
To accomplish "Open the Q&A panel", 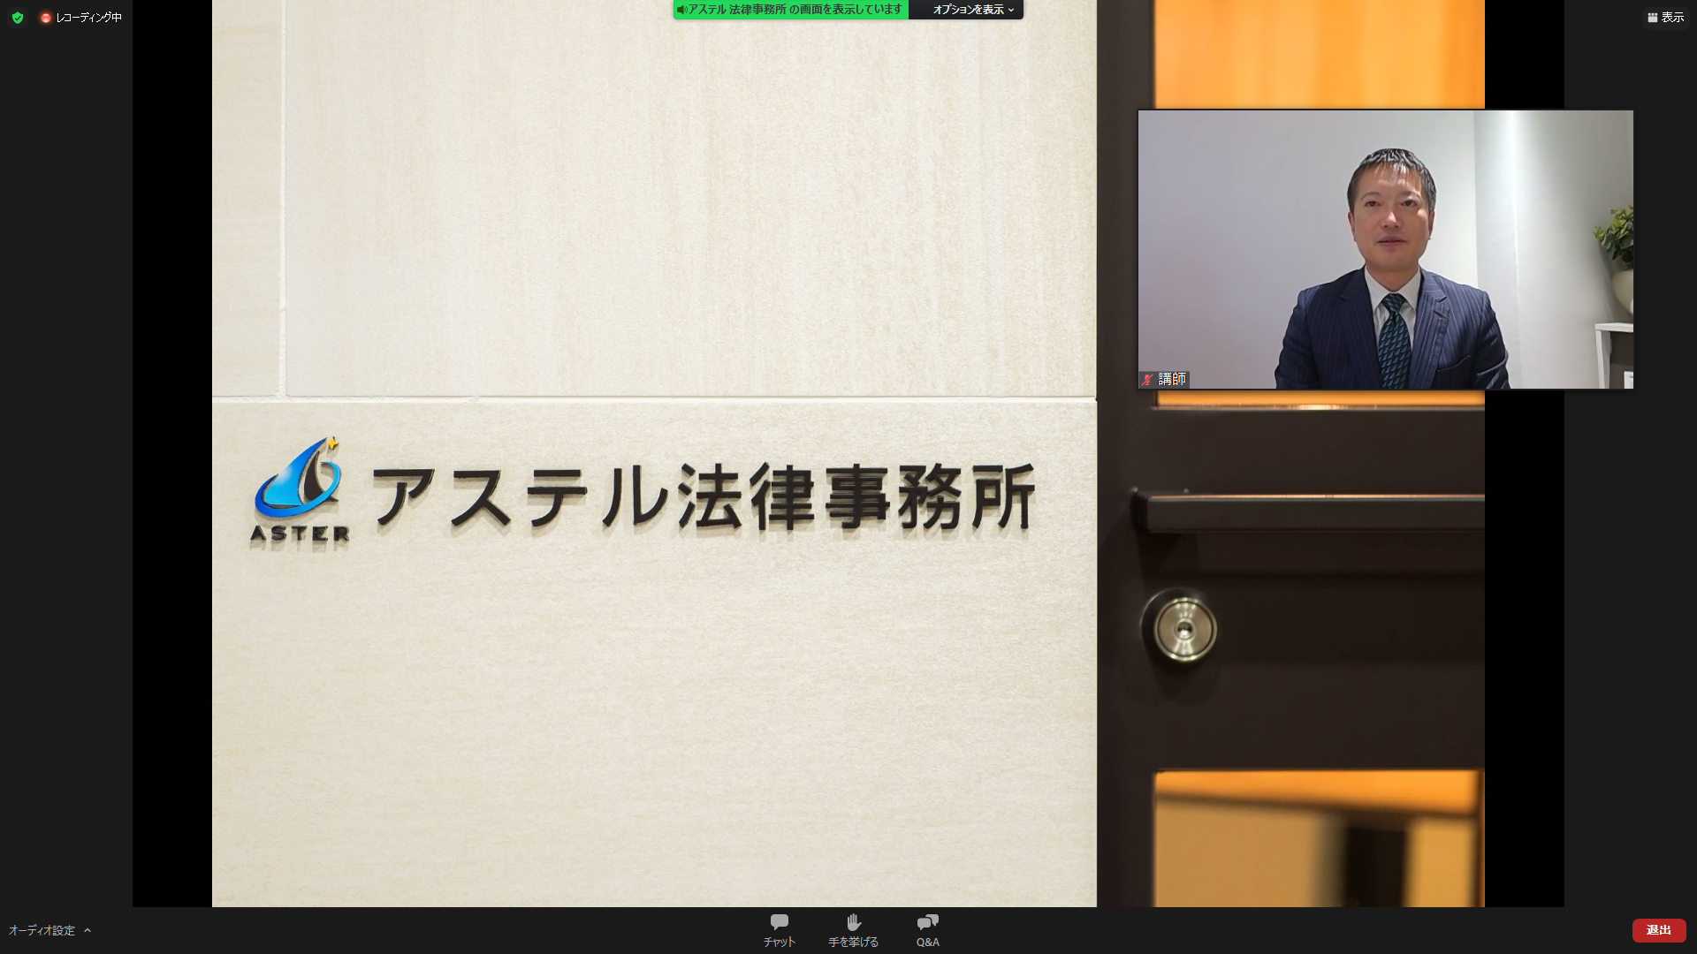I will 927,931.
